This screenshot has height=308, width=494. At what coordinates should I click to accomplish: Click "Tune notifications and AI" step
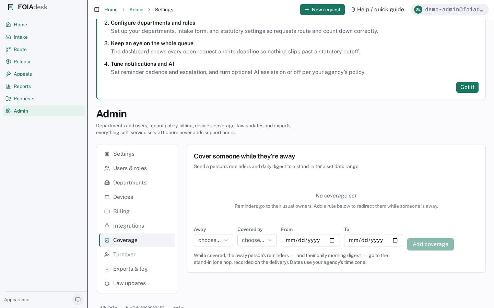142,64
